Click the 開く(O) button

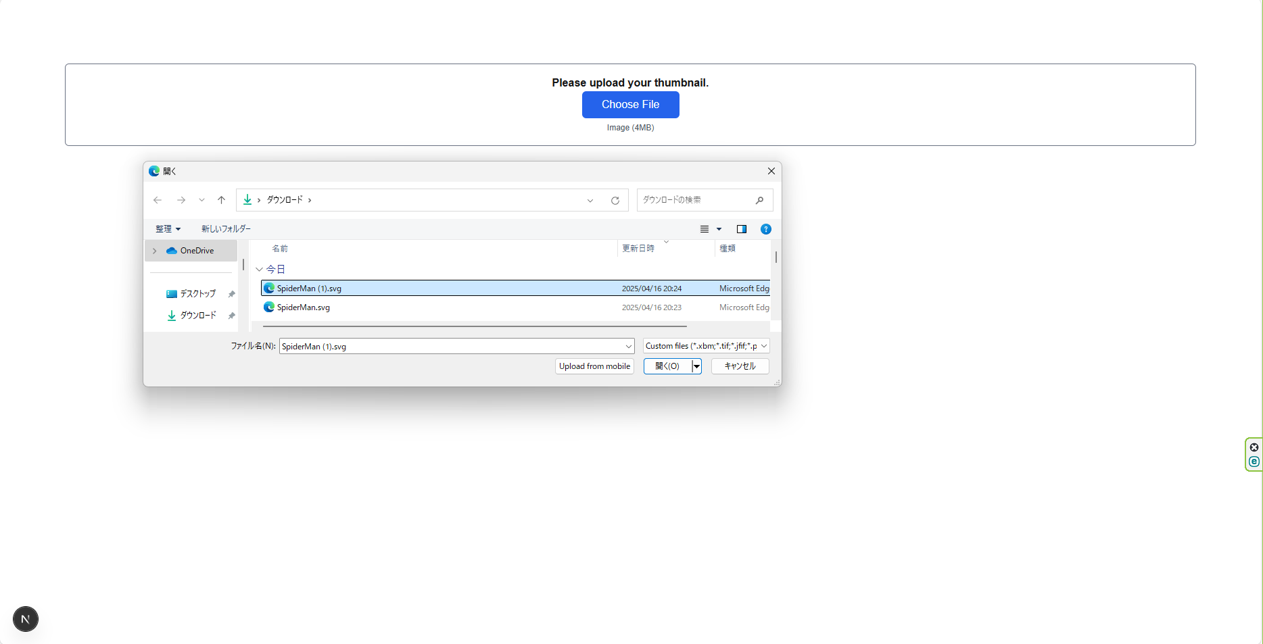point(667,366)
